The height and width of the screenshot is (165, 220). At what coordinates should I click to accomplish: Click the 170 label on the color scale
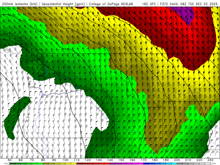point(144,160)
